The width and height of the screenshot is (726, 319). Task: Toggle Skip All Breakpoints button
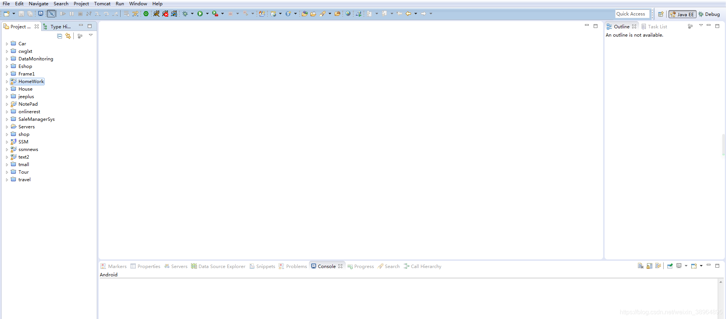click(51, 14)
